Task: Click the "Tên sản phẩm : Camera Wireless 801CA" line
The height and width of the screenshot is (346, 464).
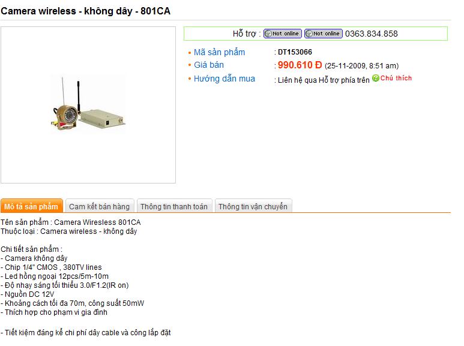Action: pos(71,222)
